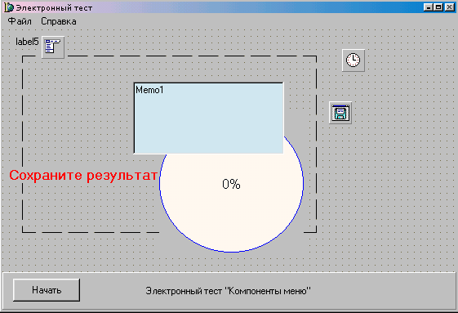Open the Файл menu

(20, 21)
